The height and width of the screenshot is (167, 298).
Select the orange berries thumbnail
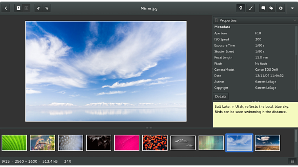[x=155, y=143]
